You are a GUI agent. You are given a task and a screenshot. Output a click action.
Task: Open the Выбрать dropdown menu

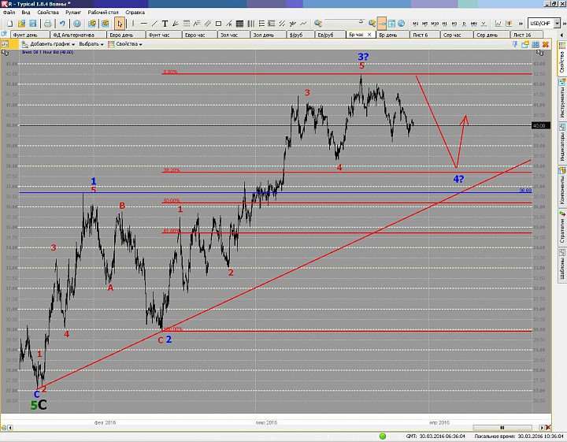click(91, 44)
